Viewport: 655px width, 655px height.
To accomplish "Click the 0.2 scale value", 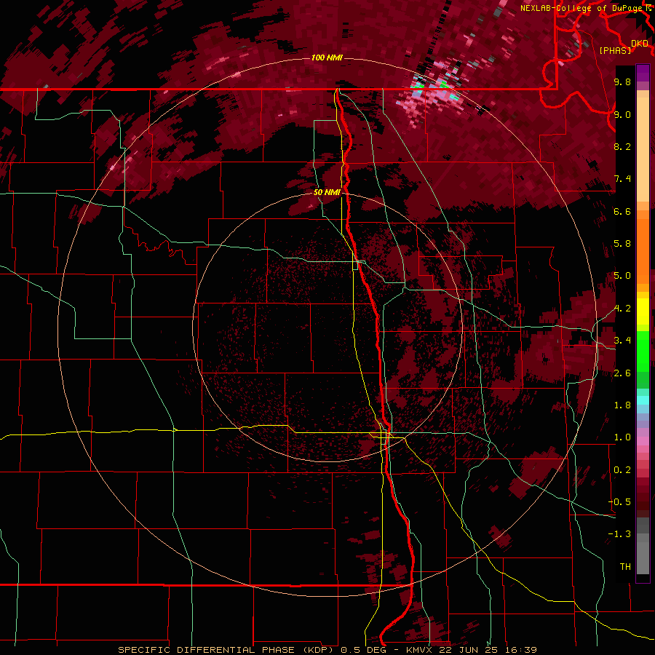I will [x=622, y=470].
